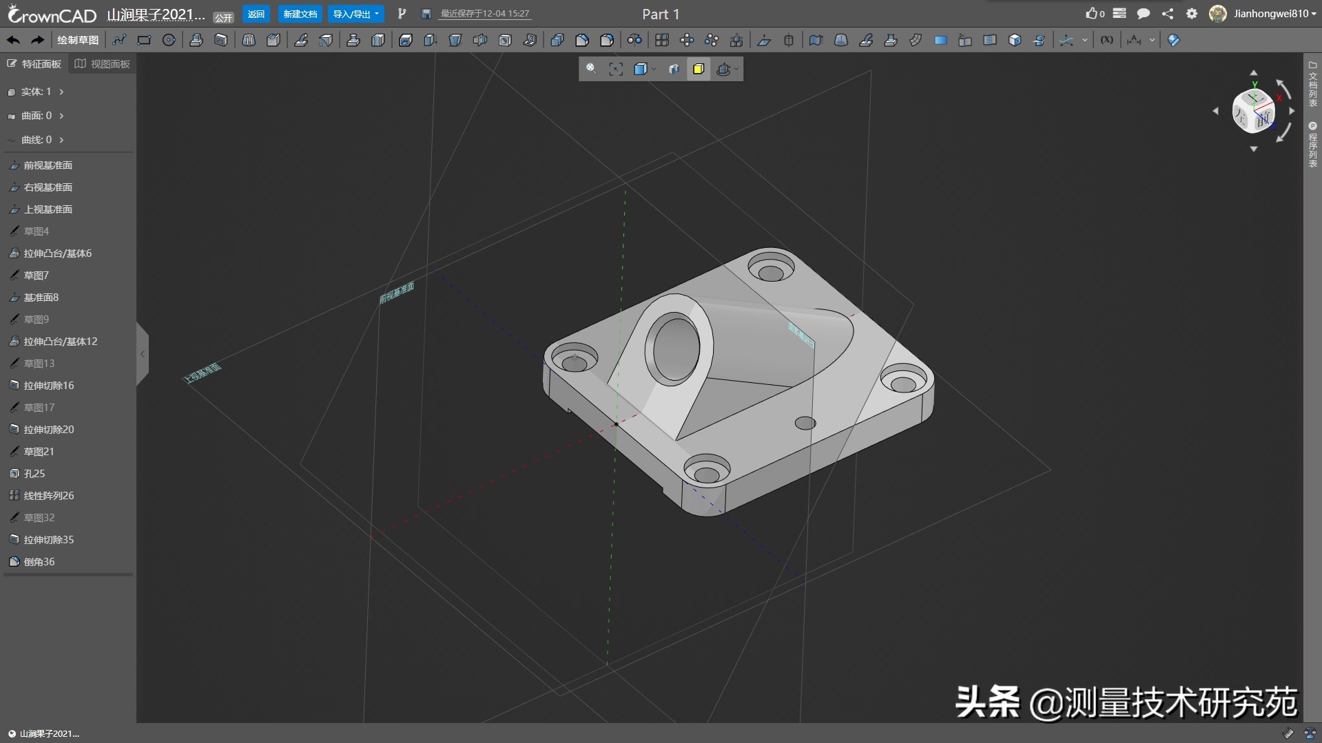This screenshot has width=1322, height=743.
Task: Select 拉伸凸台/基体6 in the feature tree
Action: click(57, 253)
